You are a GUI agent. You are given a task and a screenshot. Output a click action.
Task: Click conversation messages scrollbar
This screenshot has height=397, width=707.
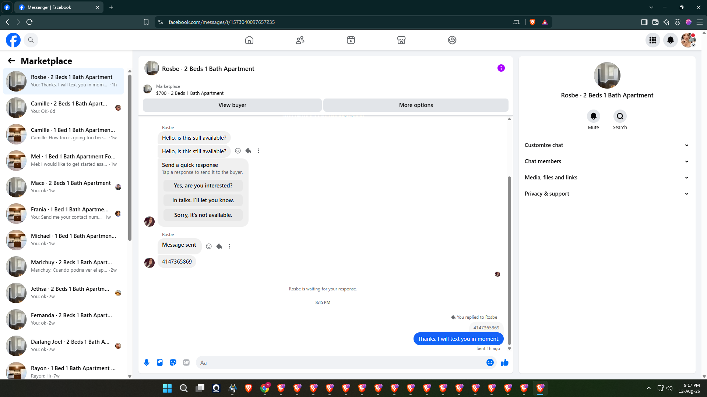[509, 260]
